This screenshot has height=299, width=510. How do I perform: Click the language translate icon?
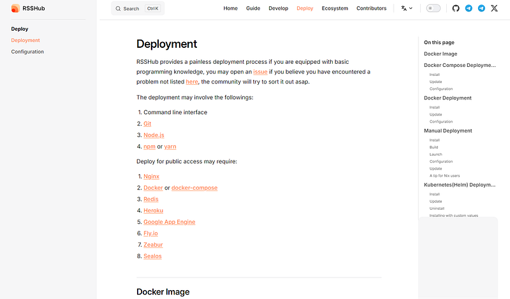[x=404, y=8]
